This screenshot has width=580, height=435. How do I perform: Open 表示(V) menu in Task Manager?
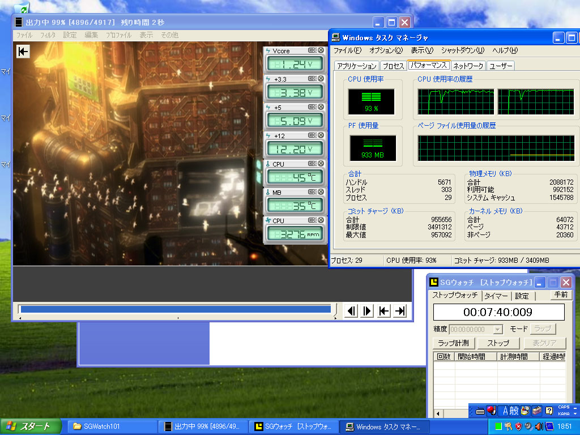[421, 50]
